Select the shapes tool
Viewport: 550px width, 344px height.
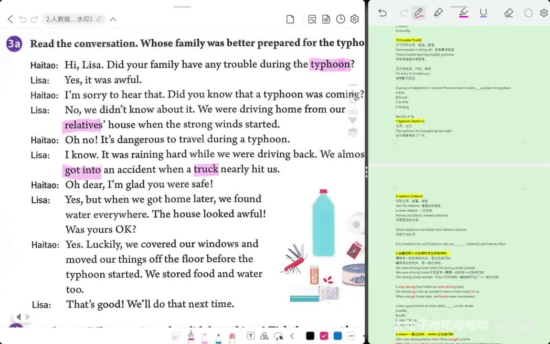pos(264,336)
